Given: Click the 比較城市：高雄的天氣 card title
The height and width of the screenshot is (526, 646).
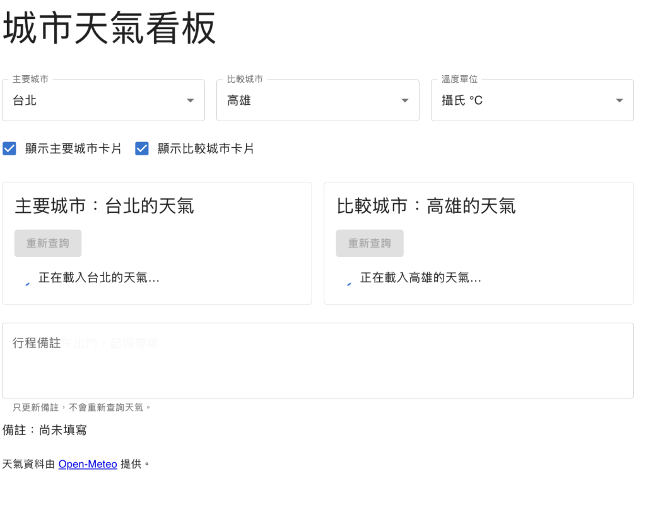Looking at the screenshot, I should [426, 206].
